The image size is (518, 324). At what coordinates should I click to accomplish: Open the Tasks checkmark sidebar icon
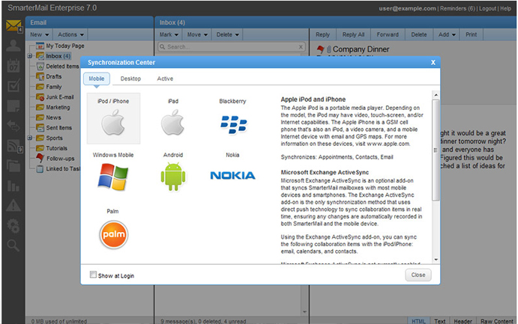(13, 85)
